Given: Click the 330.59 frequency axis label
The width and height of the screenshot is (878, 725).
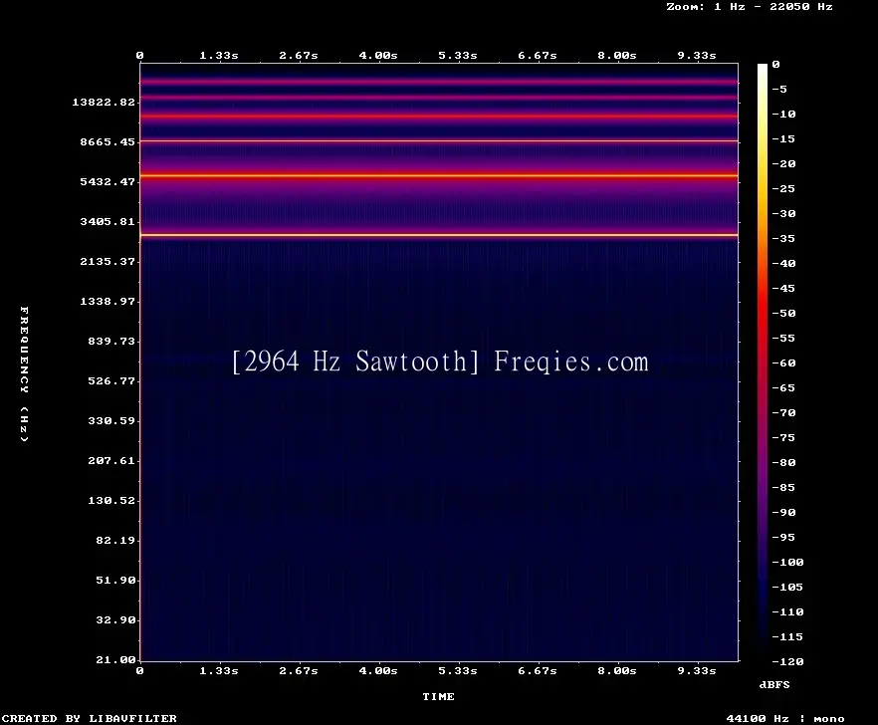Looking at the screenshot, I should pos(111,421).
